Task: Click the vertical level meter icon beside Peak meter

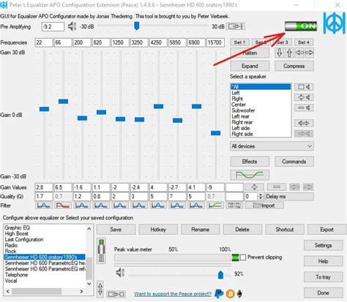Action: click(x=101, y=251)
